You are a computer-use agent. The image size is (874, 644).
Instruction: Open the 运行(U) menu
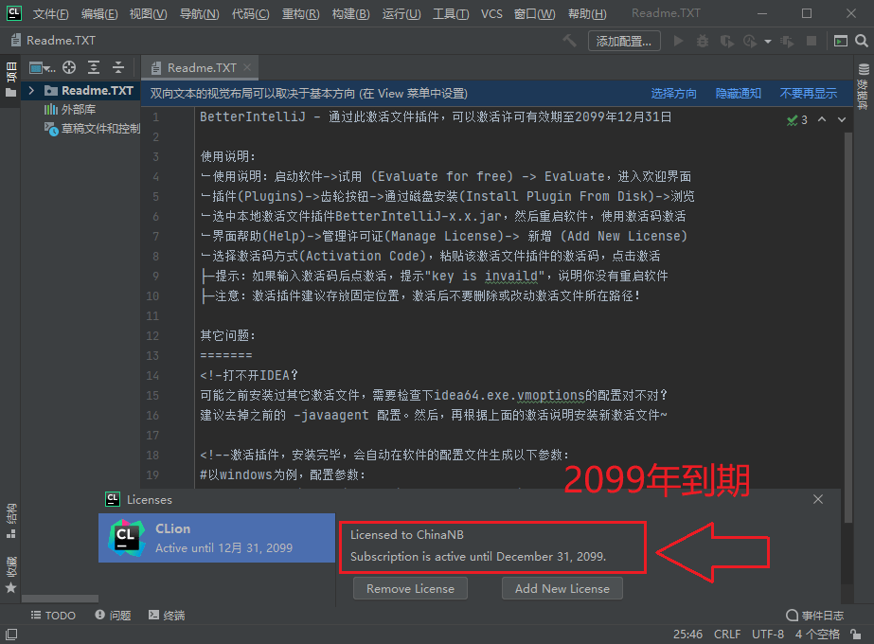coord(401,13)
